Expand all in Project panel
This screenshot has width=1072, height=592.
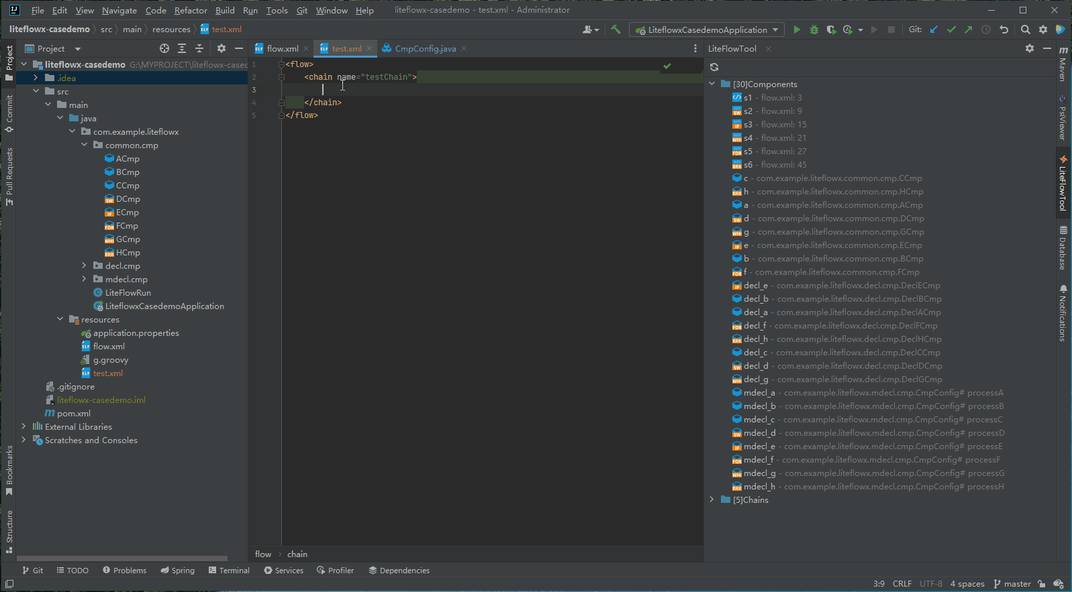[182, 48]
